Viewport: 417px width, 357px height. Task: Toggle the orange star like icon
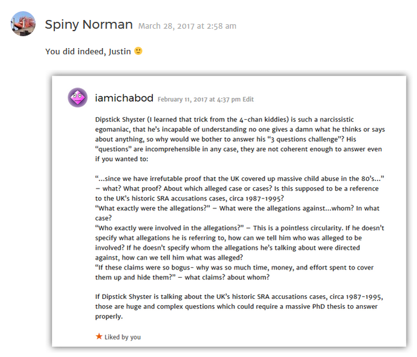[99, 336]
